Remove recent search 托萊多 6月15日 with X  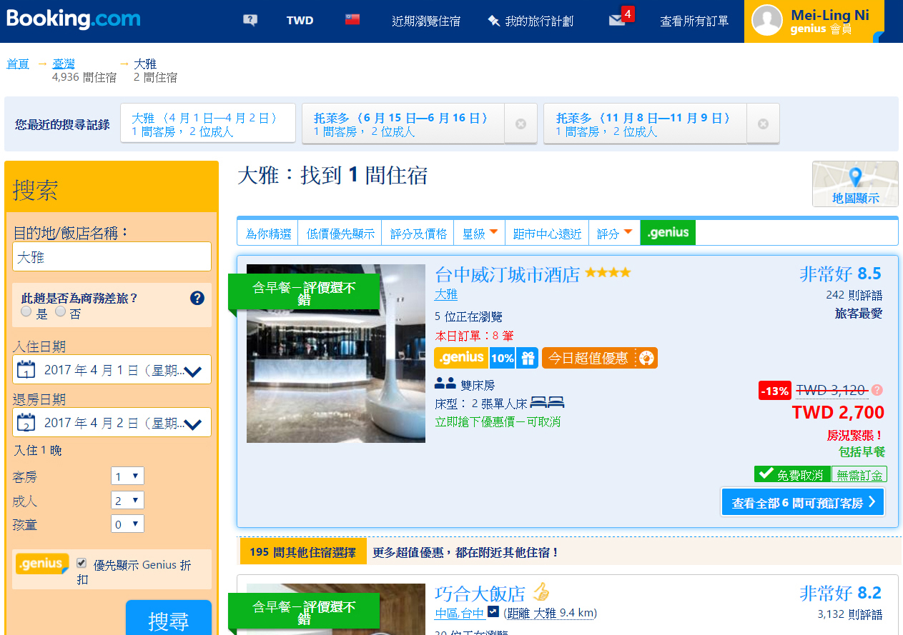[521, 124]
